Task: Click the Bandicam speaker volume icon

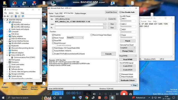Action: point(94,94)
